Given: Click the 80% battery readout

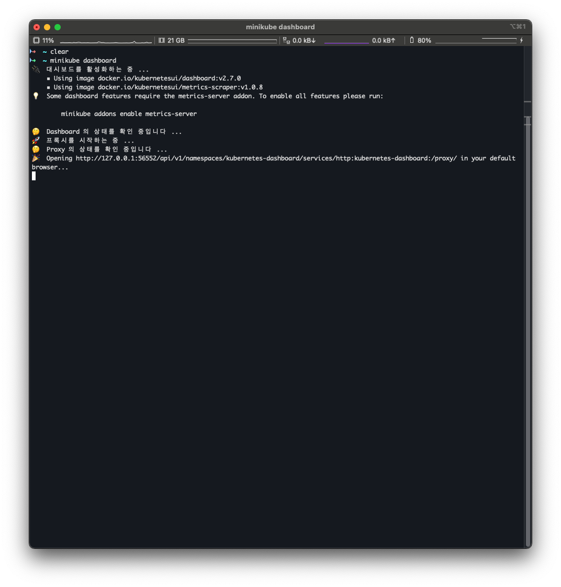Looking at the screenshot, I should pyautogui.click(x=424, y=40).
